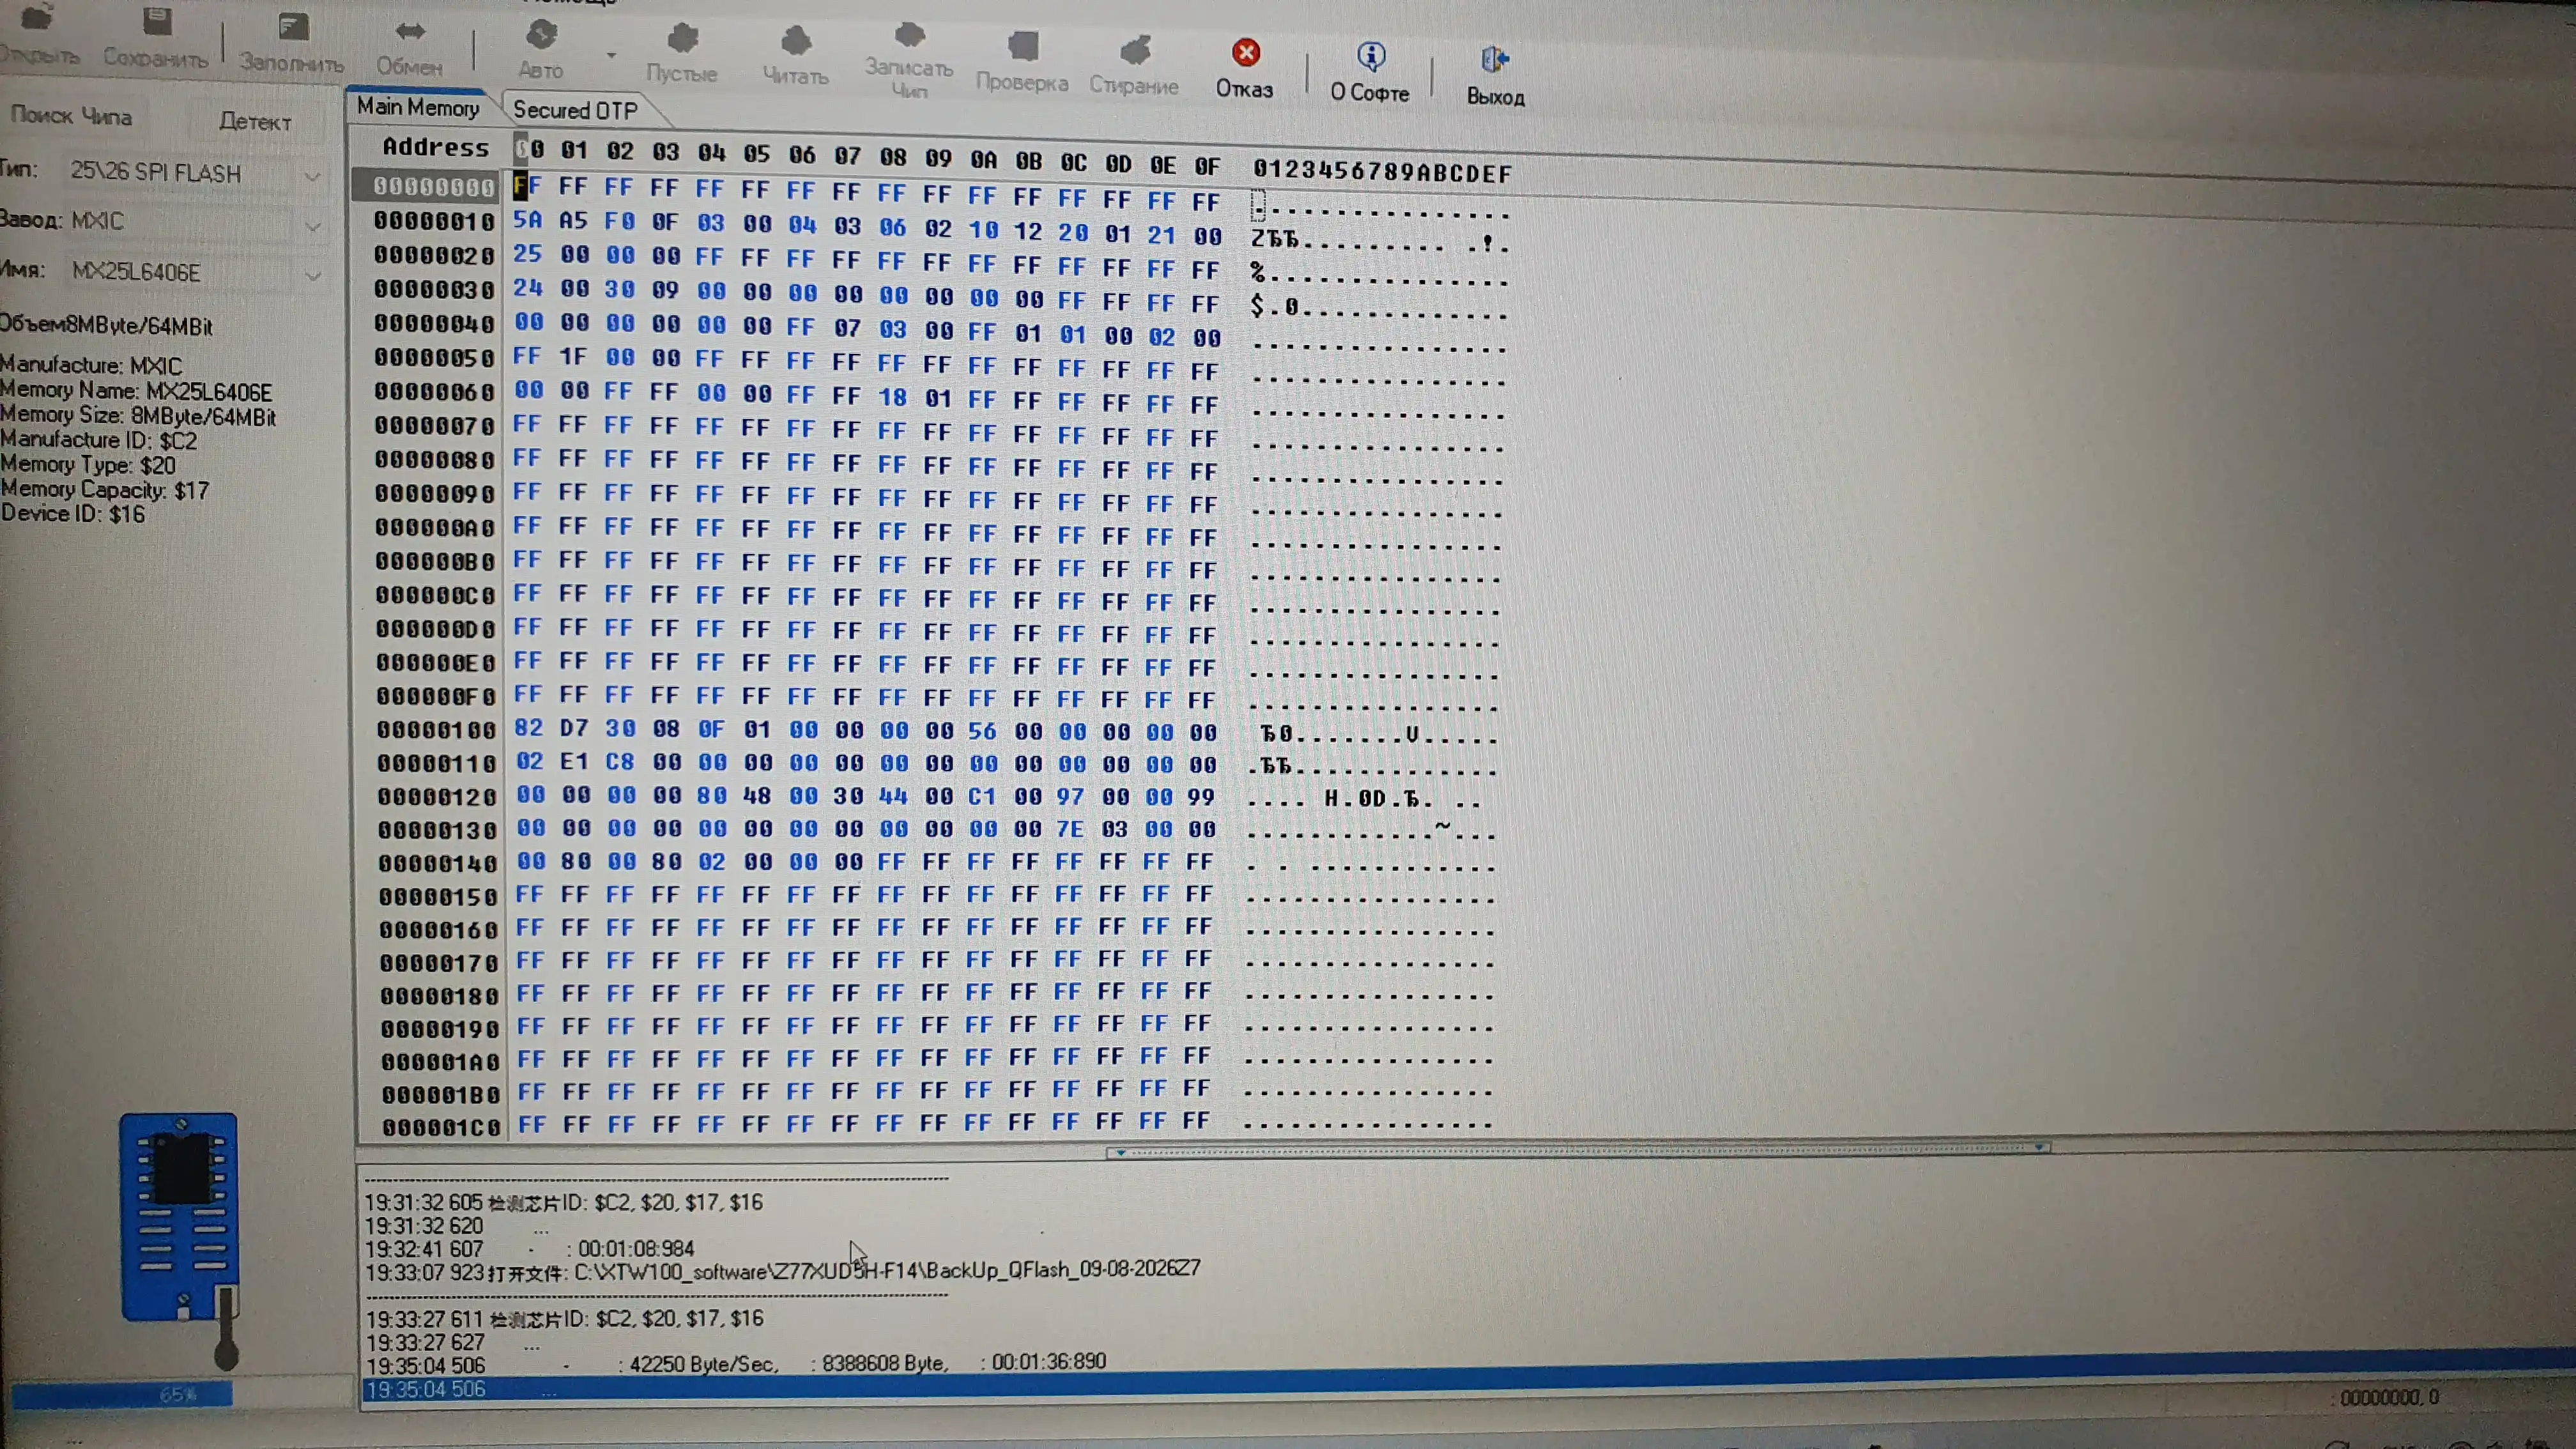This screenshot has height=1449, width=2576.
Task: Switch to the Secured OTP tab
Action: (x=575, y=110)
